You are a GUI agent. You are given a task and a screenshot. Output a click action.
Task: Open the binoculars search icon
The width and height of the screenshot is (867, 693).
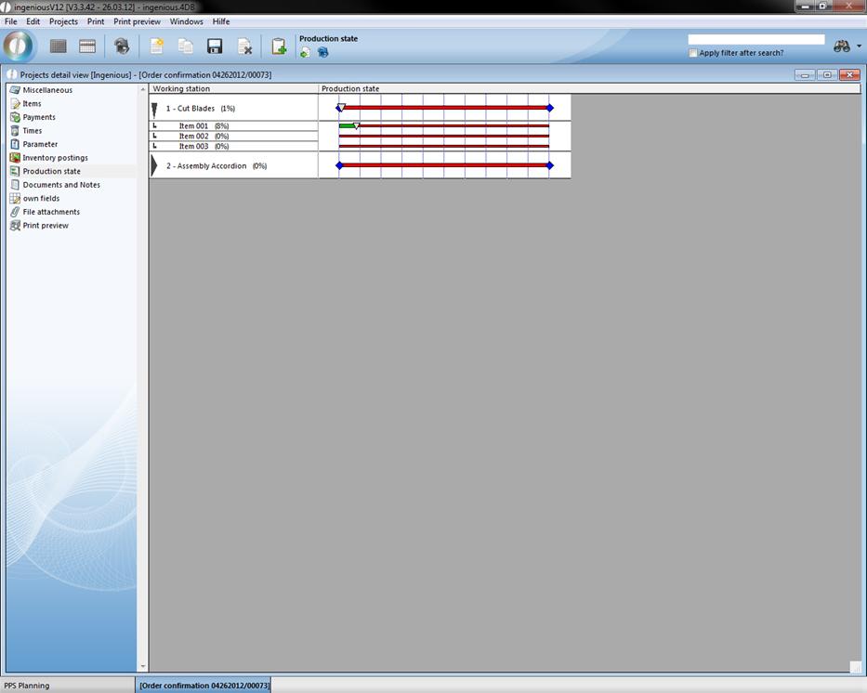[x=841, y=46]
